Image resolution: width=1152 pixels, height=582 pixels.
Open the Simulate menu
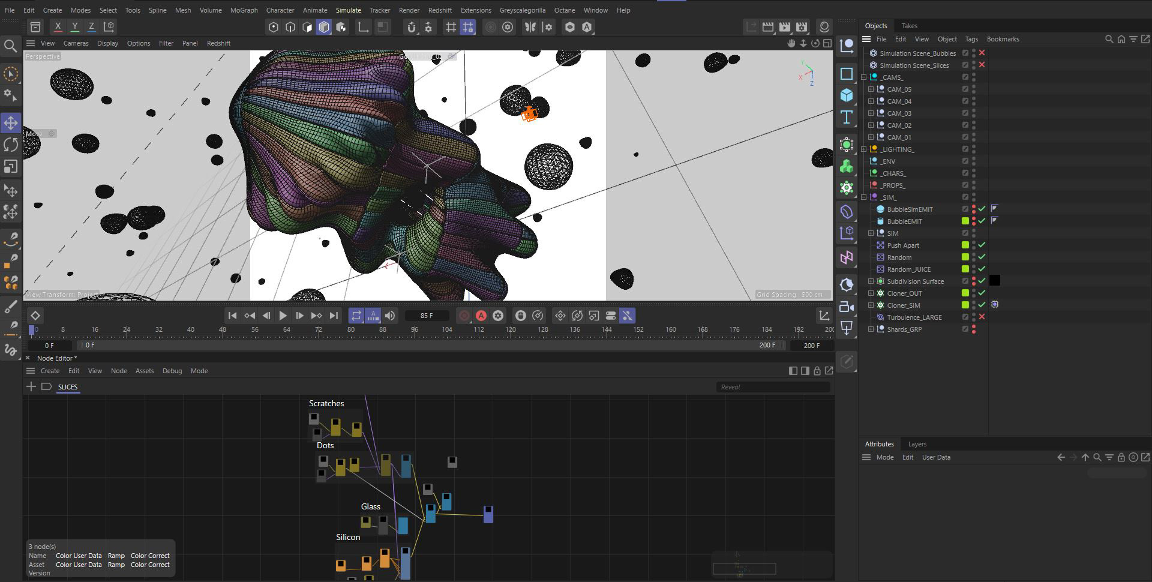pos(348,10)
